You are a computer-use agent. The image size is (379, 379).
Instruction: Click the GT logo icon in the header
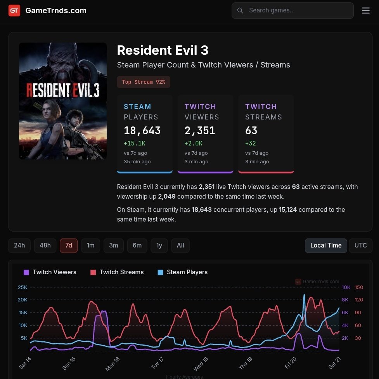[14, 10]
